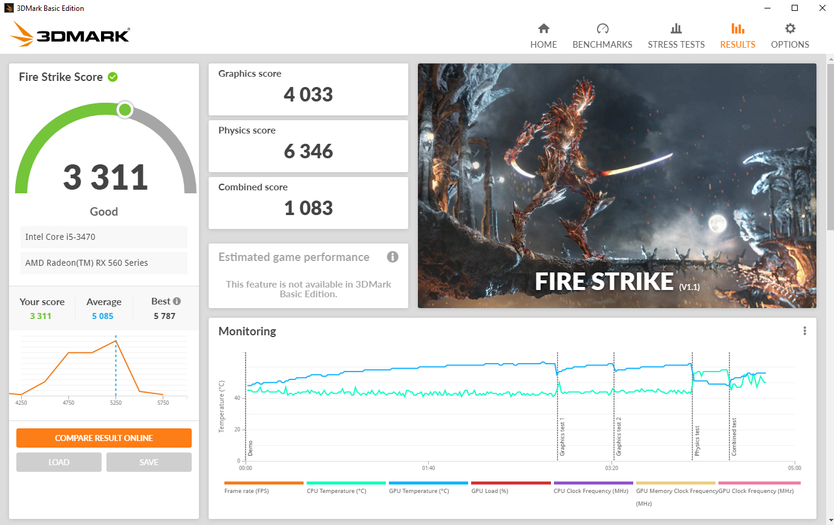This screenshot has height=525, width=834.
Task: Click the SAVE button
Action: pyautogui.click(x=149, y=462)
